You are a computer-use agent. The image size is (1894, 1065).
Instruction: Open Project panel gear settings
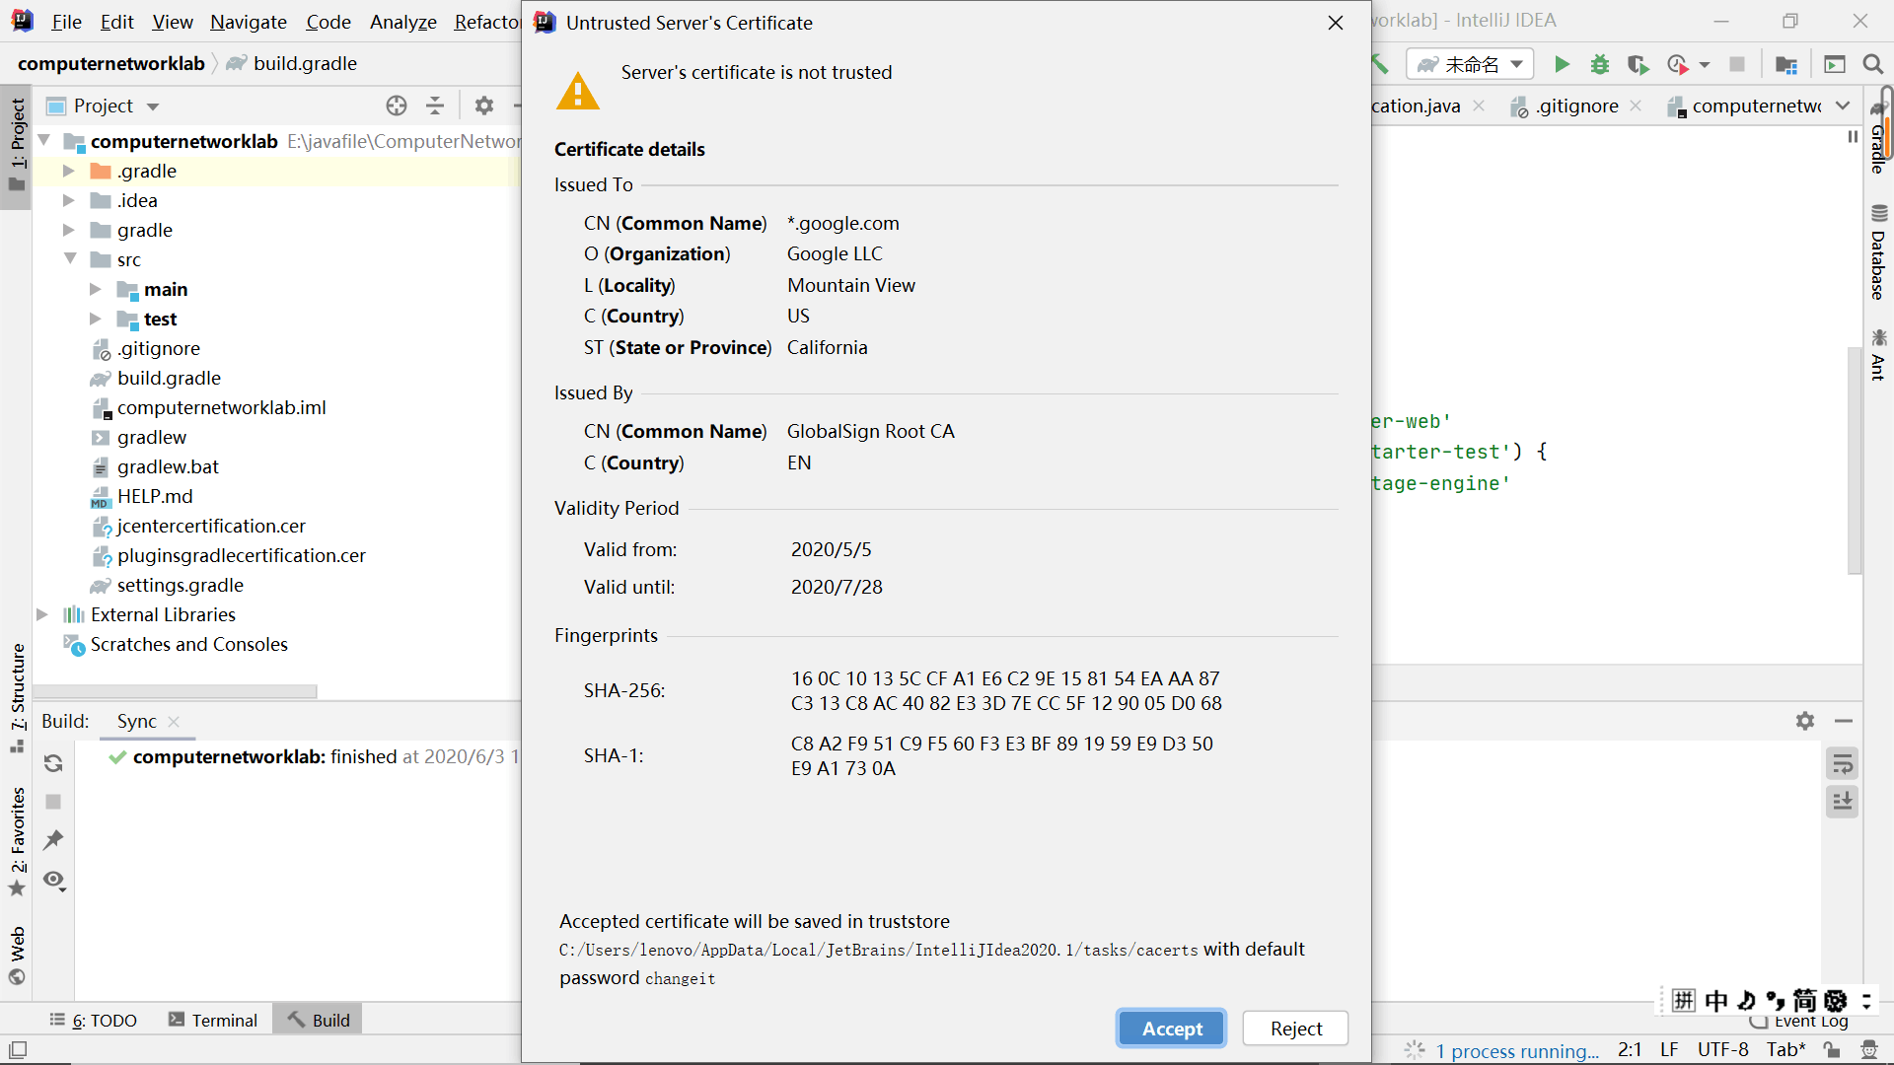483,106
